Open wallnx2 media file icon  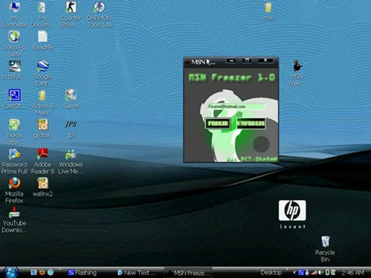[x=43, y=187]
